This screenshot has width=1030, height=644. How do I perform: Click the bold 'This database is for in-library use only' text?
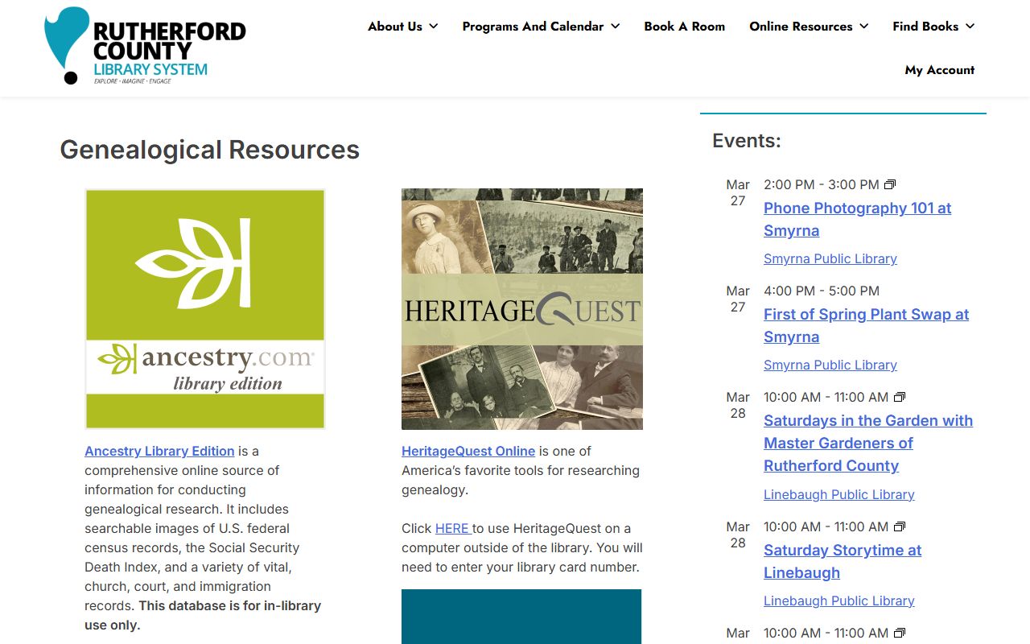pos(203,615)
